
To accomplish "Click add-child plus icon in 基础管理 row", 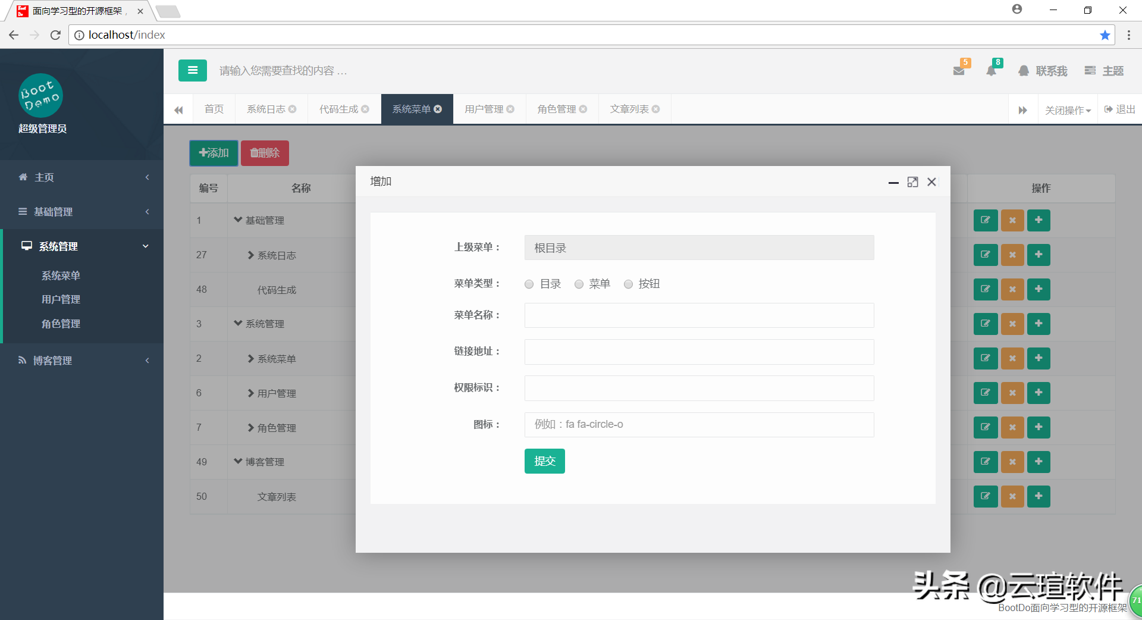I will (x=1039, y=220).
